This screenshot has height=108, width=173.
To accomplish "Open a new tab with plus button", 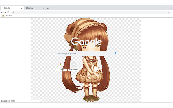I will tap(48, 8).
